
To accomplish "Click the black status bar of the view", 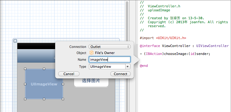I will (36, 46).
